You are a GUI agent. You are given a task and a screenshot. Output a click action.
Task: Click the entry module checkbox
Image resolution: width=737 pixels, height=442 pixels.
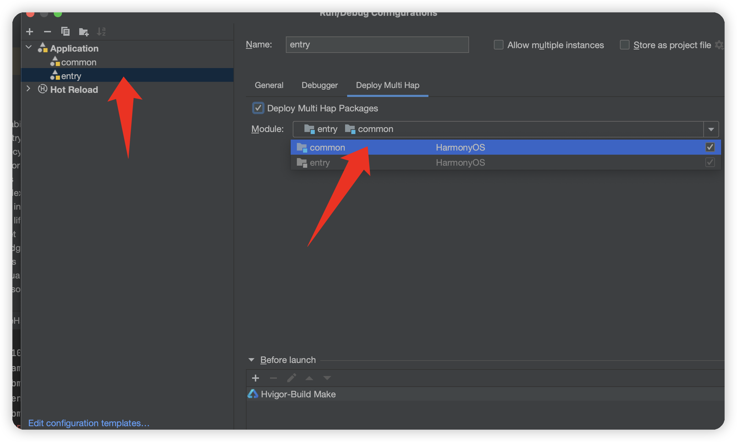(710, 162)
